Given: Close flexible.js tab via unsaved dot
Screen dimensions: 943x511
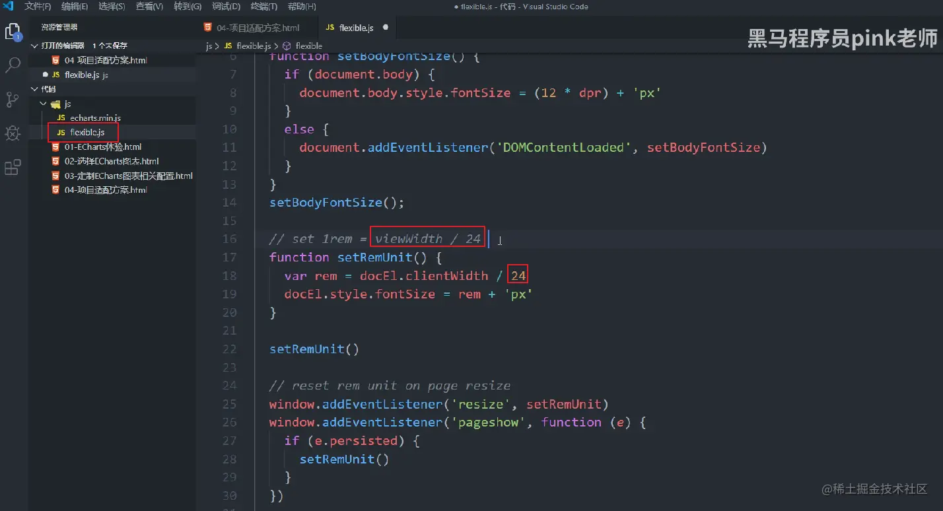Looking at the screenshot, I should (x=386, y=28).
